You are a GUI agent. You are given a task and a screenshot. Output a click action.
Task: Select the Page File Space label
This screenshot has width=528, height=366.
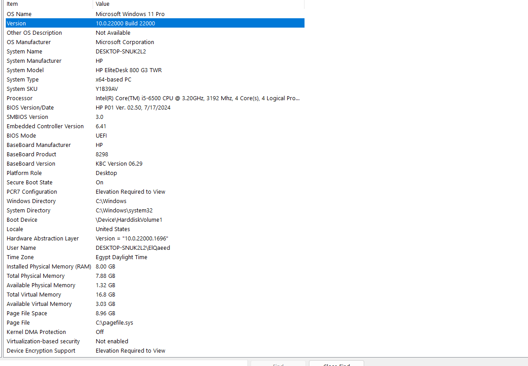[27, 314]
